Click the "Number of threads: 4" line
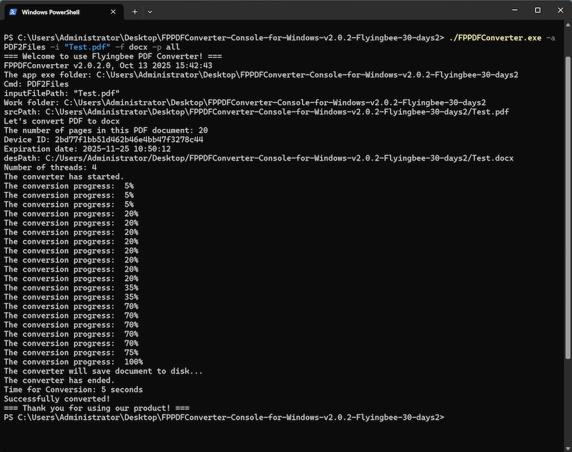 [50, 168]
